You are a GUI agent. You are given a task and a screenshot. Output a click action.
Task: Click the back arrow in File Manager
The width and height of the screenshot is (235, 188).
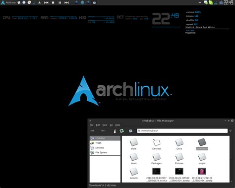(x=92, y=131)
